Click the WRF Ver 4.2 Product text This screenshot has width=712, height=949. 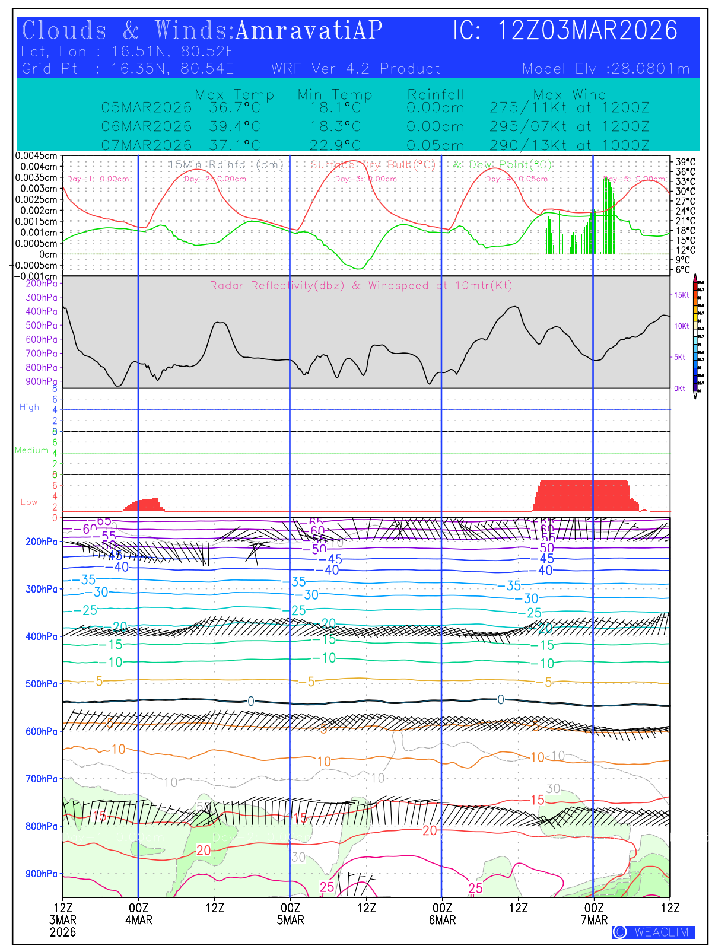(356, 69)
